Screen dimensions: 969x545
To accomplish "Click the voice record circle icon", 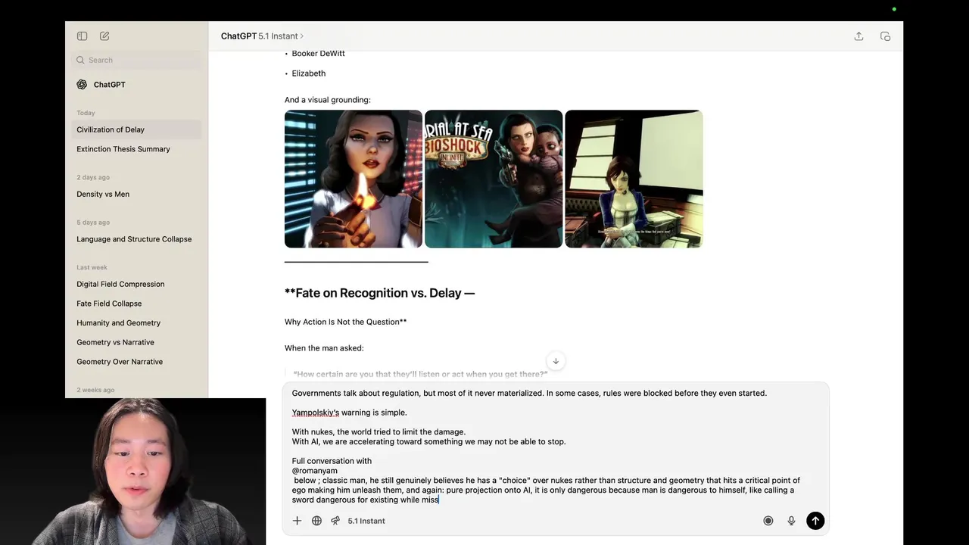I will pos(768,521).
